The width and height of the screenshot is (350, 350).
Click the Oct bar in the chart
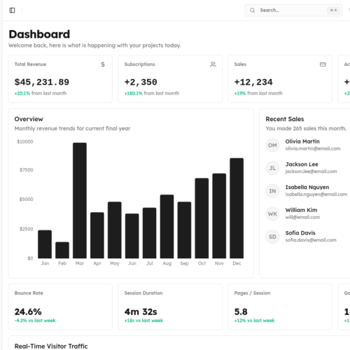(x=202, y=218)
